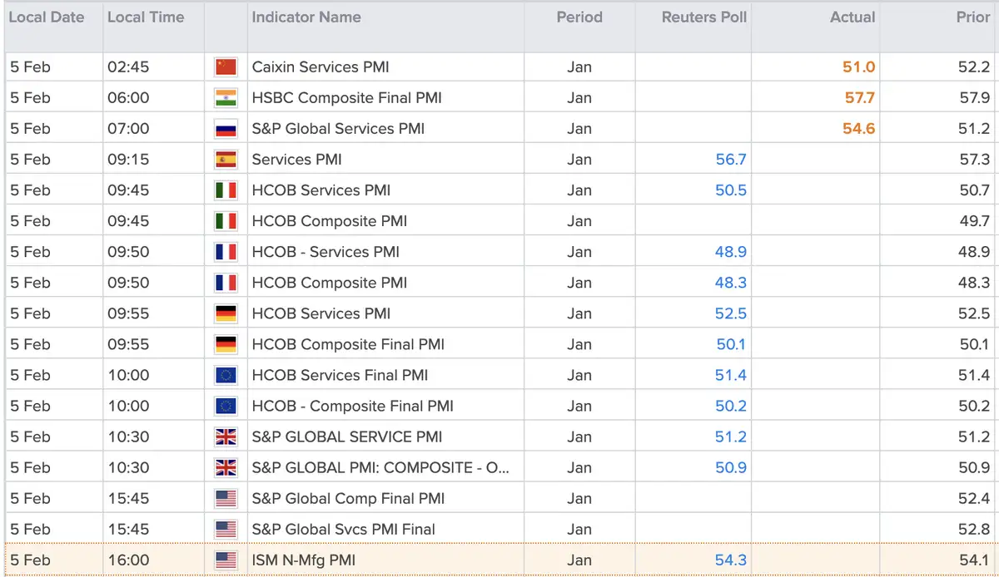This screenshot has height=577, width=999.
Task: Click the Reuters Poll column header
Action: (704, 17)
